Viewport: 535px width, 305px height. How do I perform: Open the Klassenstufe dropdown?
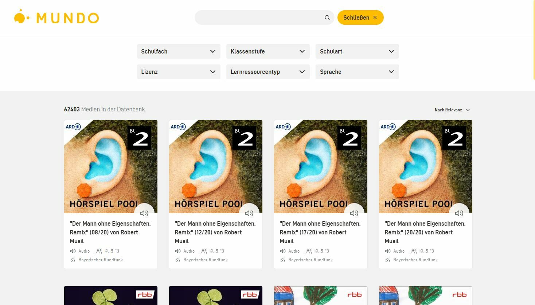pos(268,51)
